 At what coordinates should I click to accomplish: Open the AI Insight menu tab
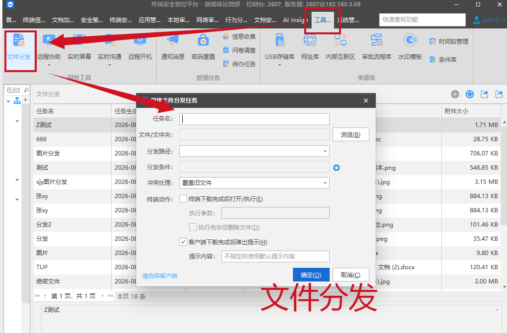pos(295,20)
